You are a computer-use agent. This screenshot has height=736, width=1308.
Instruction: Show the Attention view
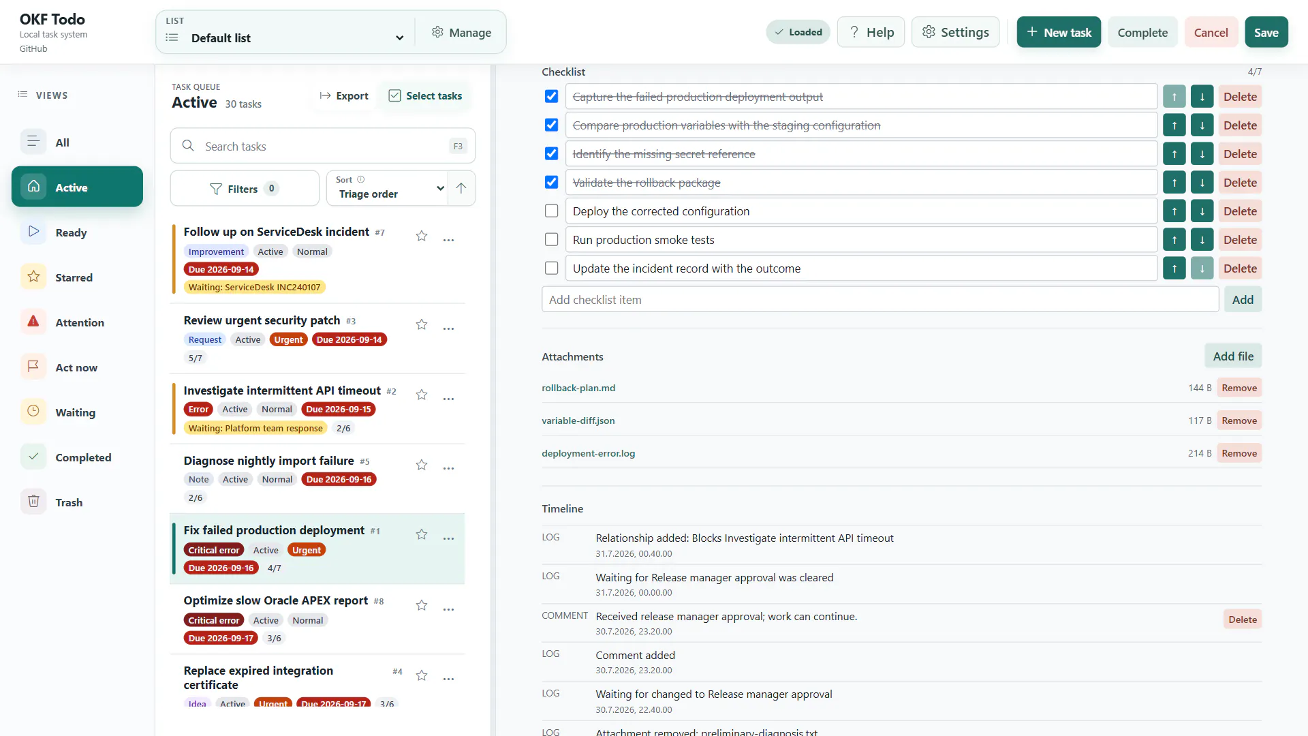(x=77, y=322)
